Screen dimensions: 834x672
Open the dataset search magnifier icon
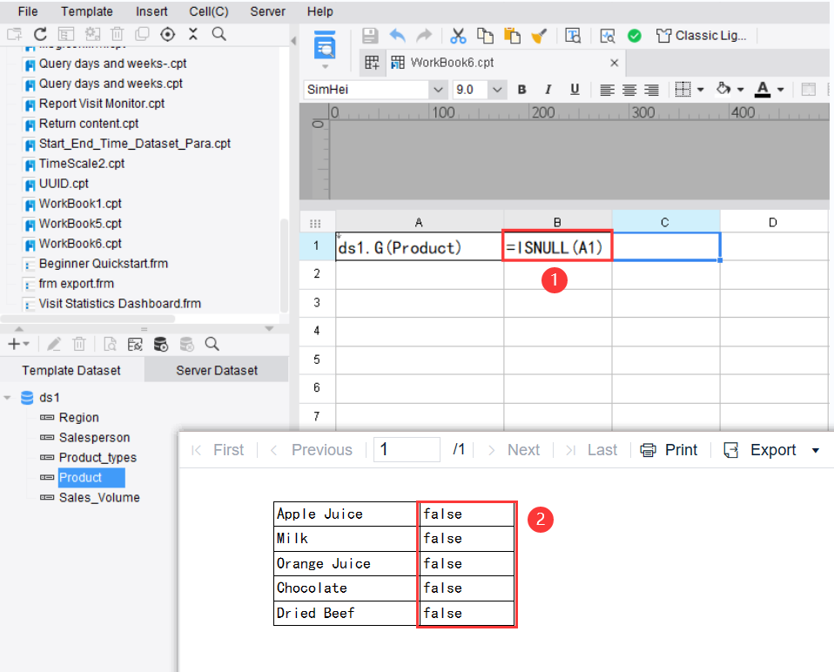click(x=210, y=344)
